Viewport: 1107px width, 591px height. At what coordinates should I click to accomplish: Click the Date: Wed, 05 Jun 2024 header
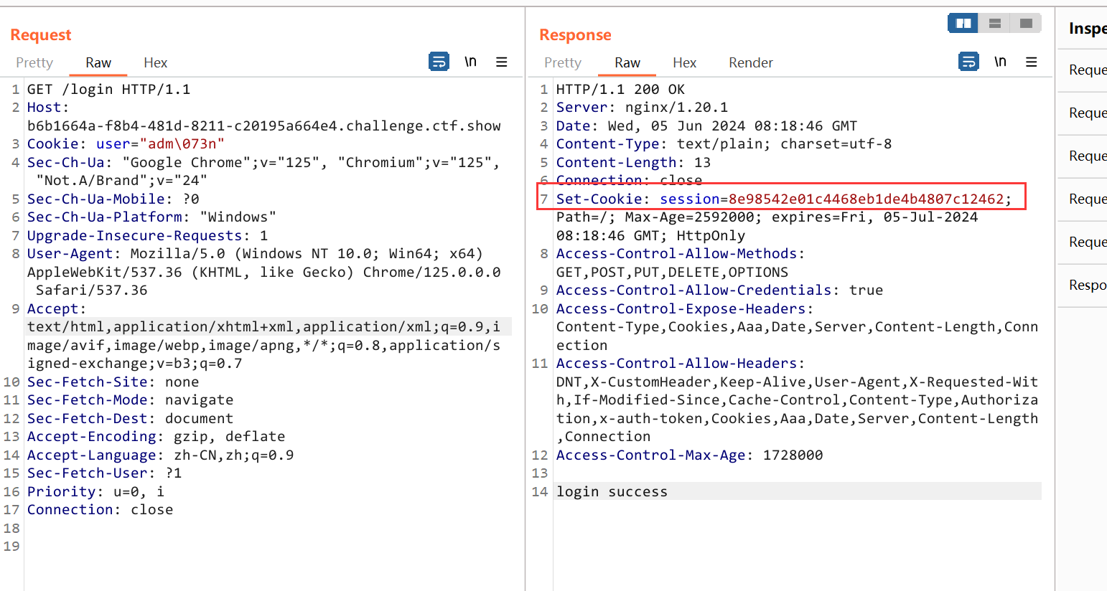(707, 126)
